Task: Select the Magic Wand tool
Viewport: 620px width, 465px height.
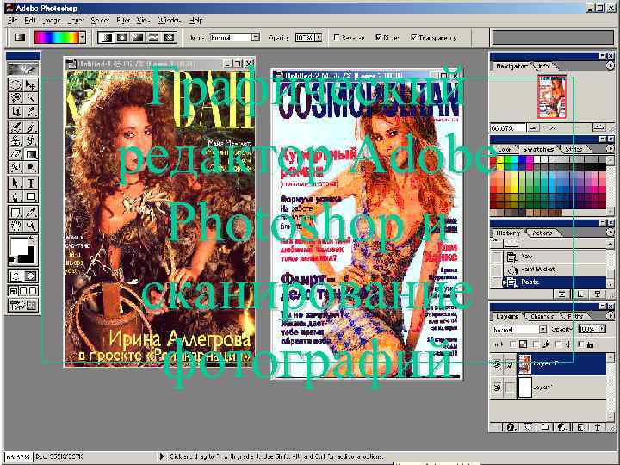Action: [x=31, y=98]
